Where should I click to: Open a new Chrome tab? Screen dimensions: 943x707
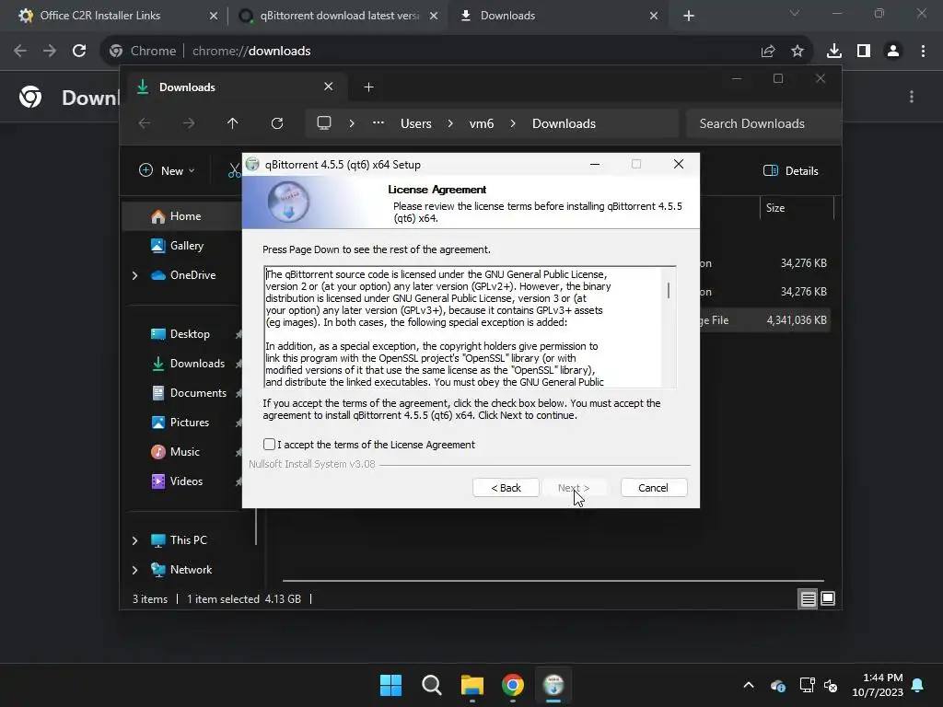coord(689,17)
